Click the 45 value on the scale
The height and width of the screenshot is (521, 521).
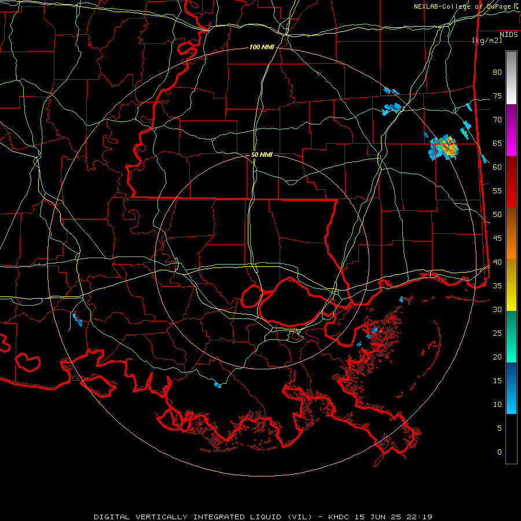pyautogui.click(x=497, y=239)
